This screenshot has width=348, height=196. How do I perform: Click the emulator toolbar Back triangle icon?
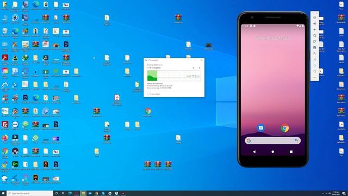point(314,59)
